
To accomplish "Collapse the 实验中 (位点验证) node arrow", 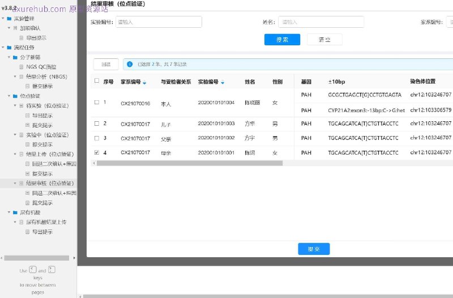I will pyautogui.click(x=15, y=135).
